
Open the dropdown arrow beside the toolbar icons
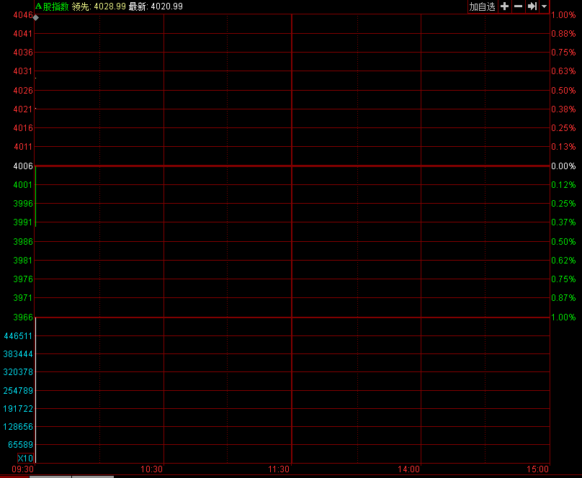pyautogui.click(x=544, y=6)
